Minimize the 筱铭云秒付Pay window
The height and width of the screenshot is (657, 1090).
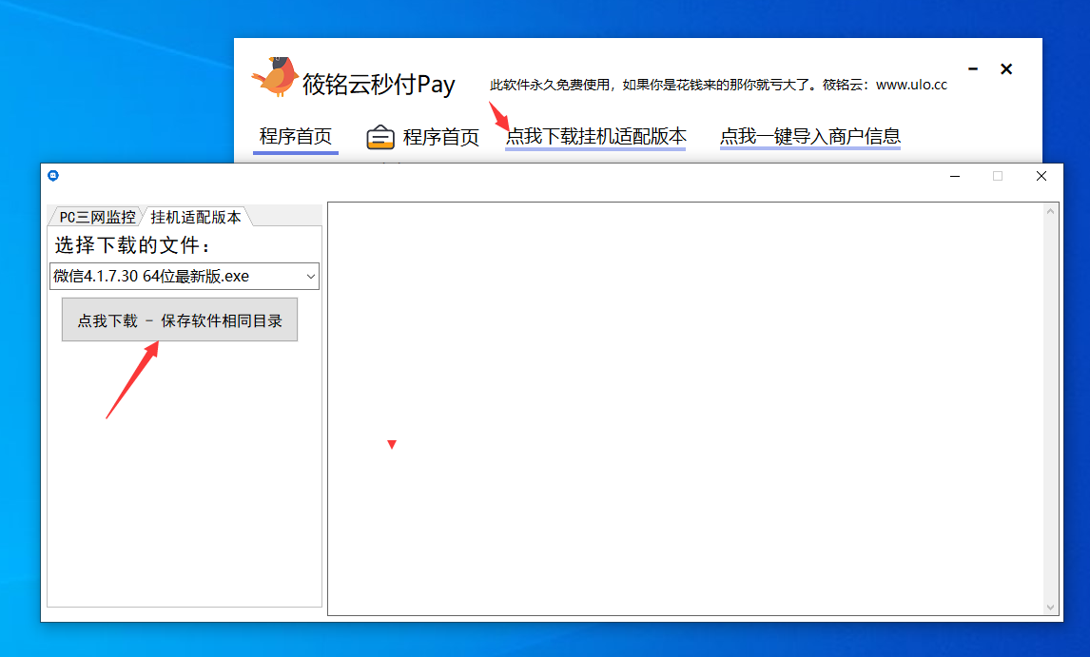(973, 68)
